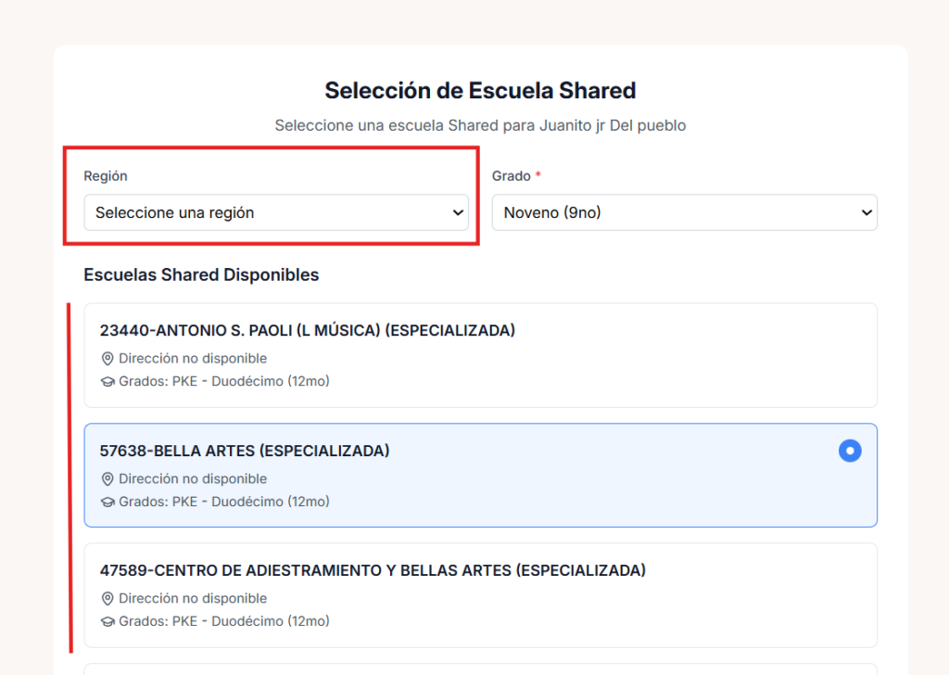Click the Grado field label
949x675 pixels.
[512, 176]
